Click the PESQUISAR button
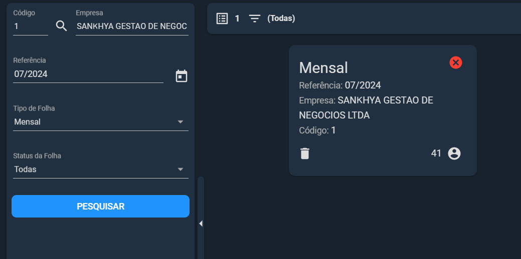Screen dimensions: 521x259 [x=100, y=206]
